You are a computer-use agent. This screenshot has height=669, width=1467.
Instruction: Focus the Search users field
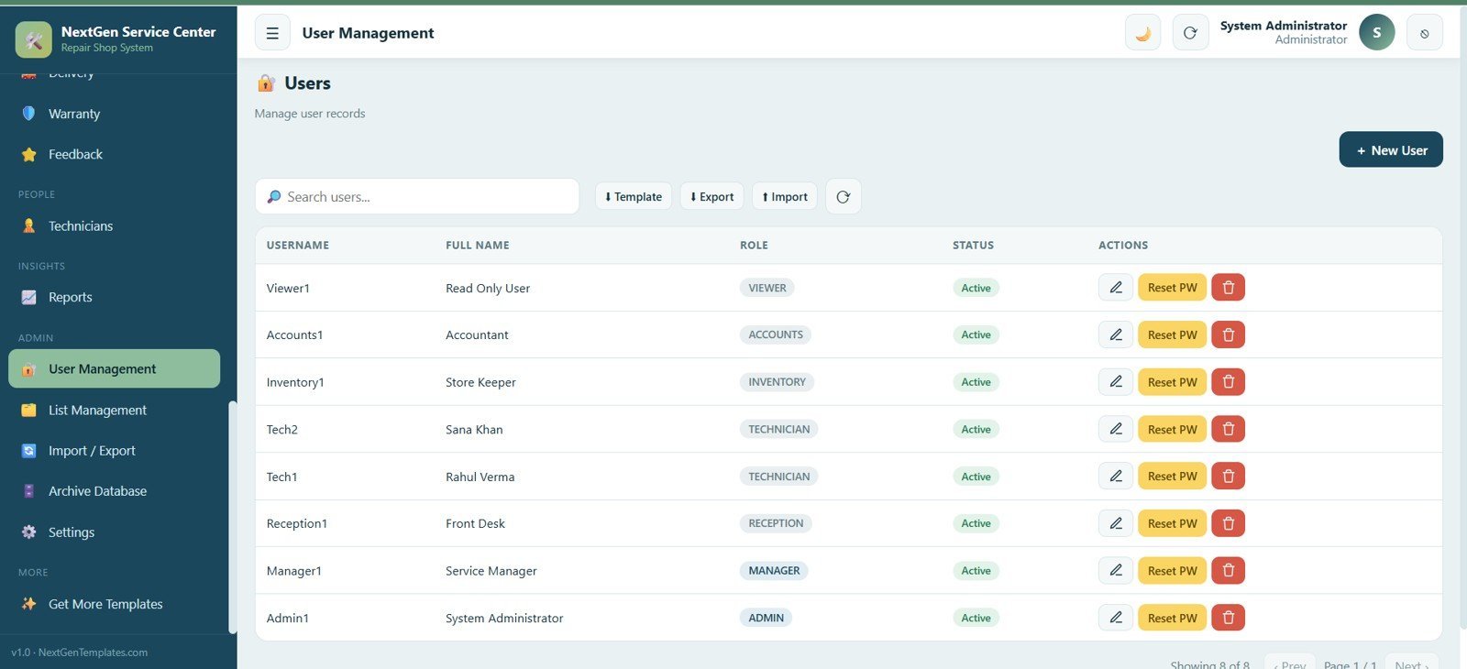click(417, 196)
